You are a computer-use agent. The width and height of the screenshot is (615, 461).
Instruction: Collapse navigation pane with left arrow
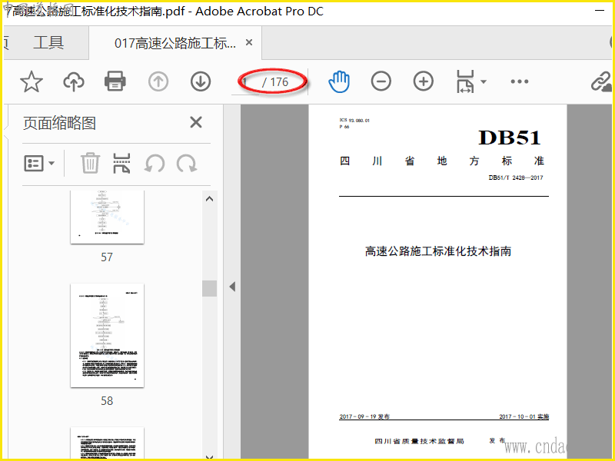pyautogui.click(x=232, y=287)
